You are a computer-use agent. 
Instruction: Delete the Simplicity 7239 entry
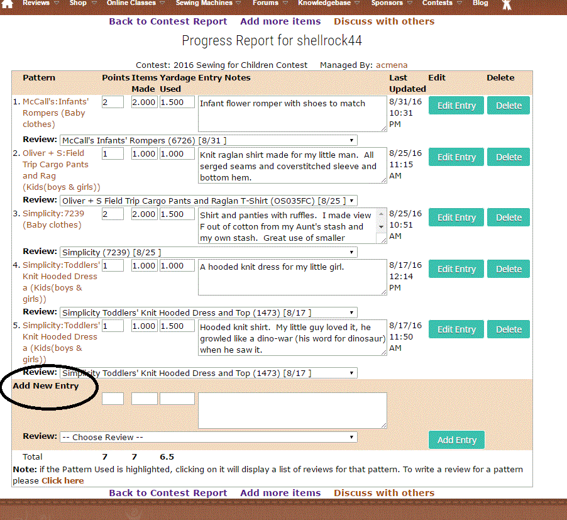pyautogui.click(x=509, y=218)
